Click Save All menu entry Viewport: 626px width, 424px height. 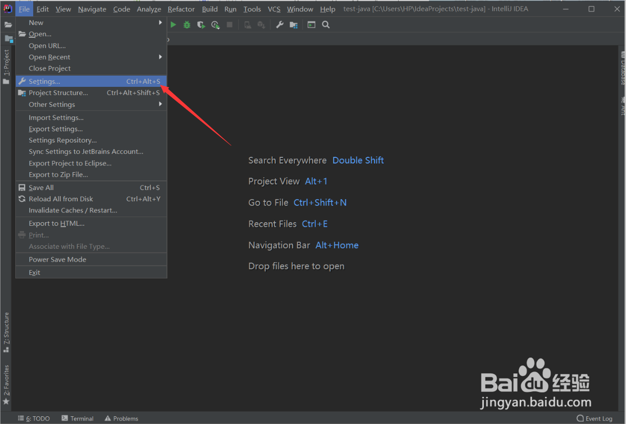coord(91,187)
